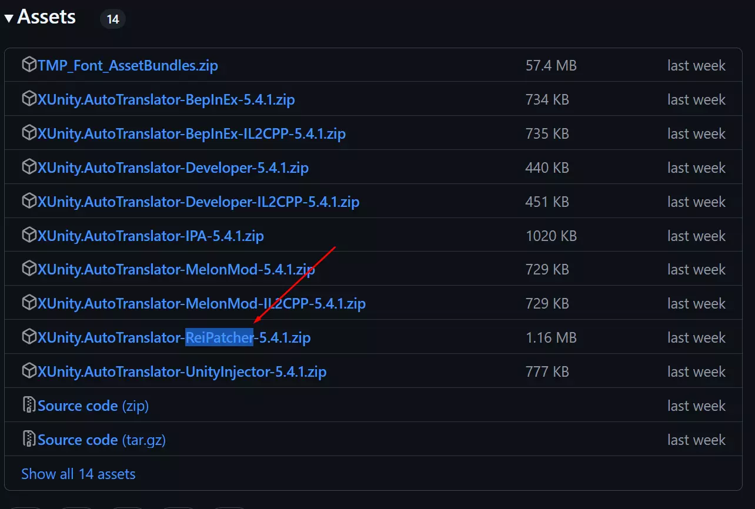Screen dimensions: 755x509
Task: Click 'last week' in the UnityInjector row
Action: click(697, 371)
